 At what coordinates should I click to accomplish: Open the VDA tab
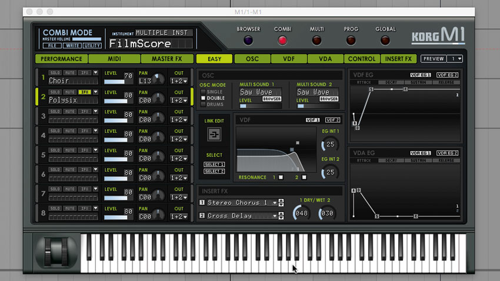(325, 59)
